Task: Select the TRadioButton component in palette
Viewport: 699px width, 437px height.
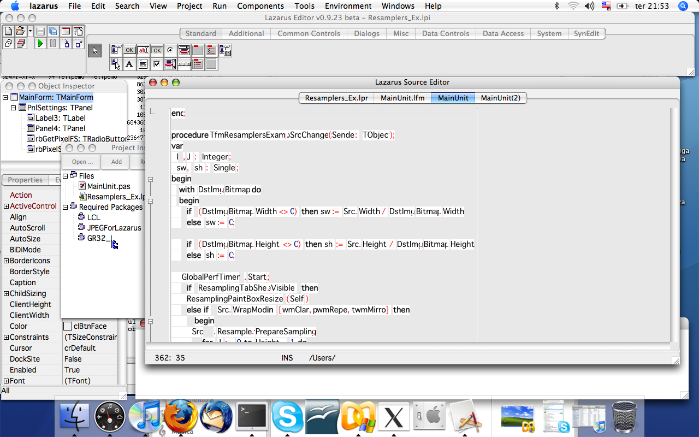Action: 170,50
